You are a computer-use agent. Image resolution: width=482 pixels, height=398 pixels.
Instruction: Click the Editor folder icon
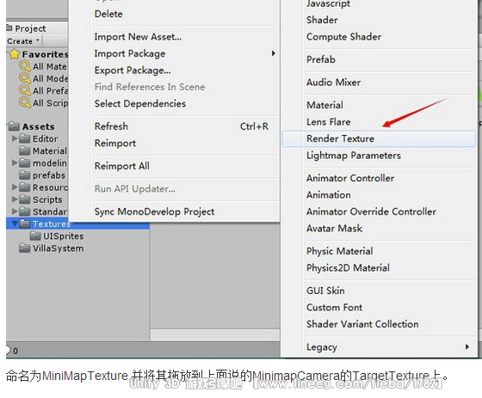pyautogui.click(x=25, y=138)
